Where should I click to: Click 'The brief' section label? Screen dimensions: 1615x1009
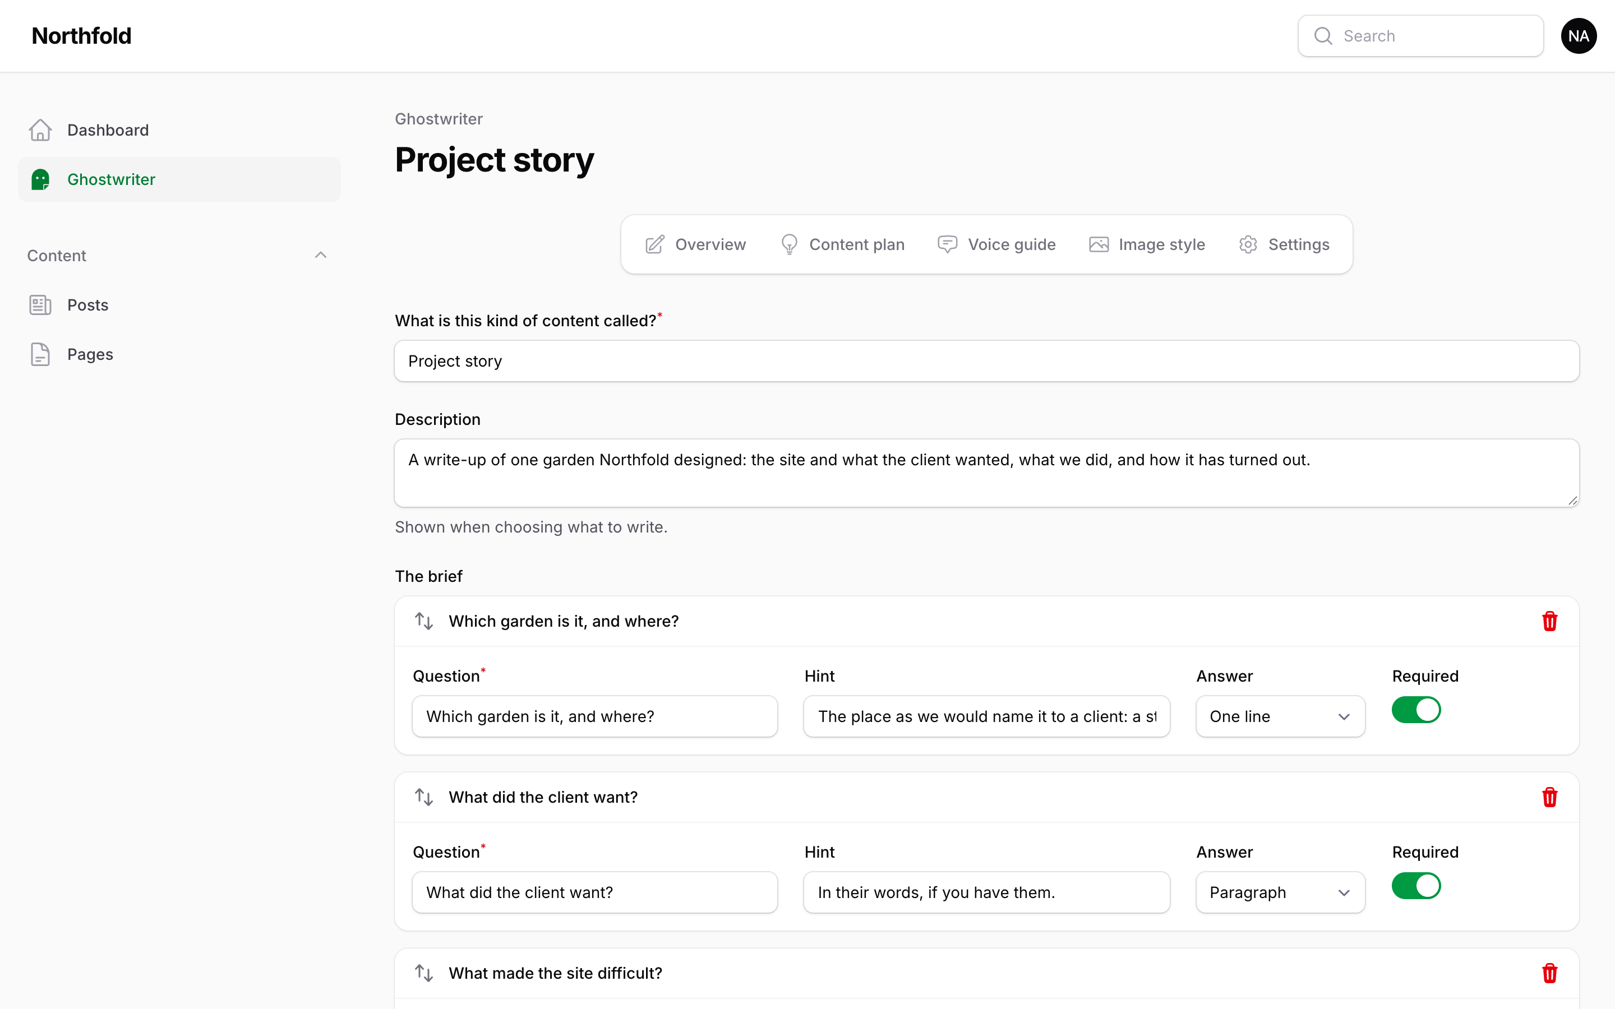(428, 576)
